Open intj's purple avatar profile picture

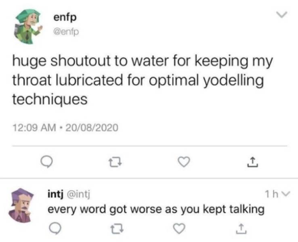click(x=21, y=205)
